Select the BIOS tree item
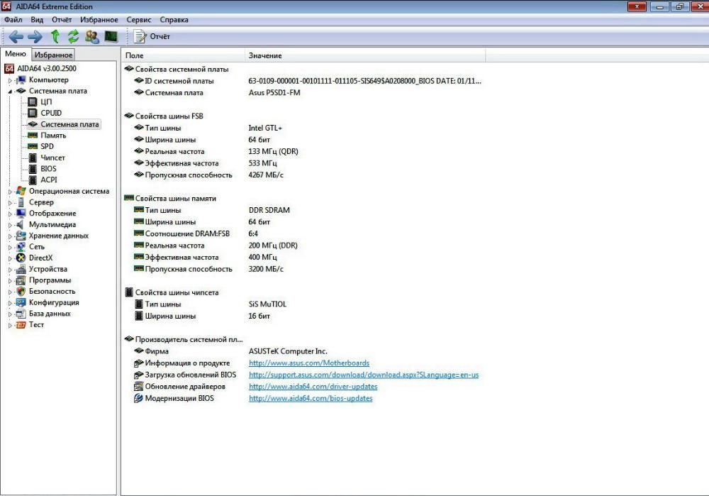The height and width of the screenshot is (496, 709). point(48,168)
